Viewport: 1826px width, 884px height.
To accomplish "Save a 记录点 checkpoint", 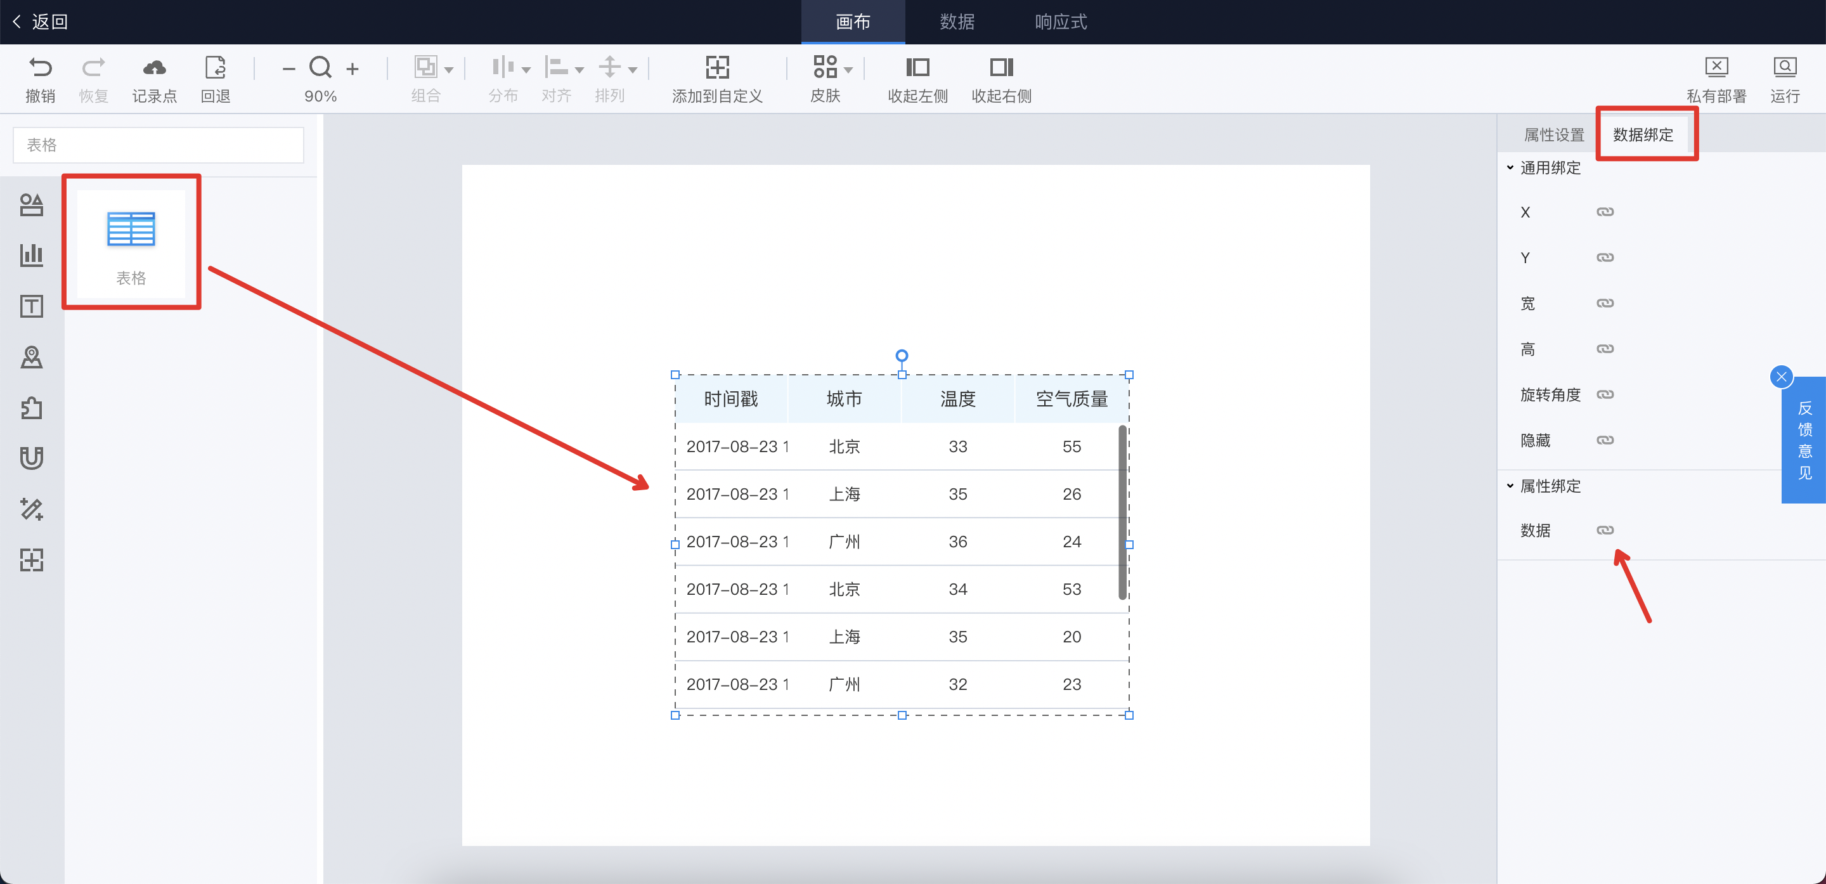I will 154,67.
